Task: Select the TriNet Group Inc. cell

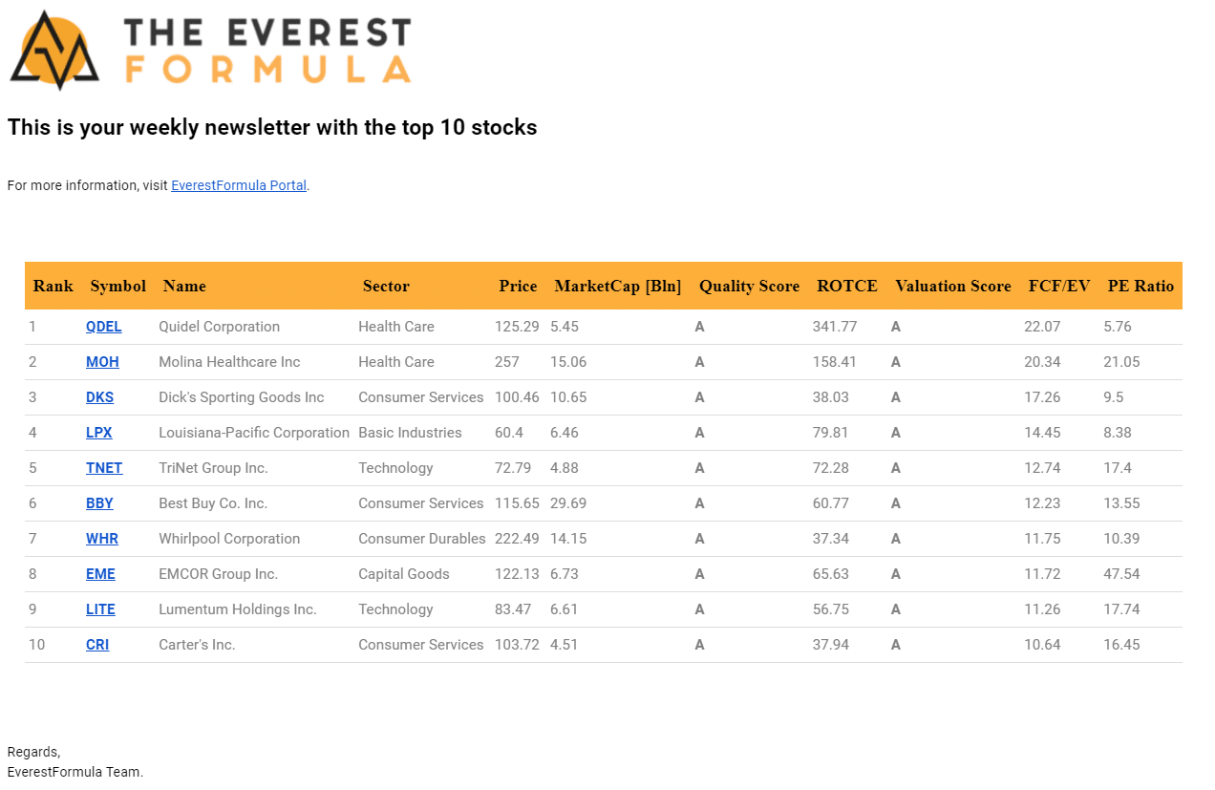Action: click(213, 468)
